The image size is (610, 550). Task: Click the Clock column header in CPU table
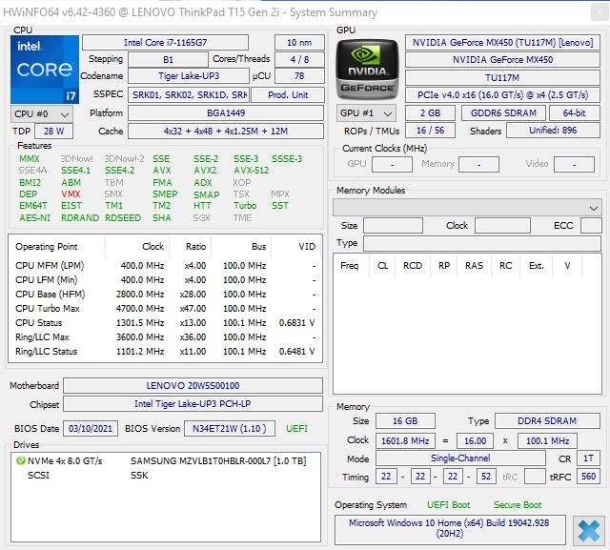137,247
